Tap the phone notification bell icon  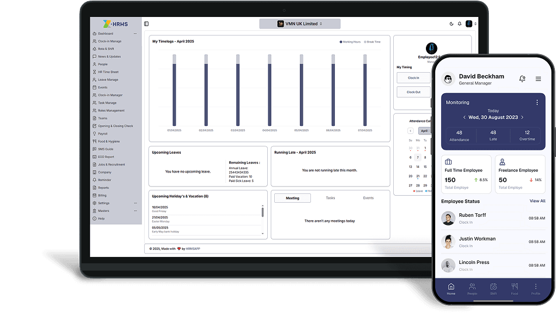pyautogui.click(x=522, y=79)
